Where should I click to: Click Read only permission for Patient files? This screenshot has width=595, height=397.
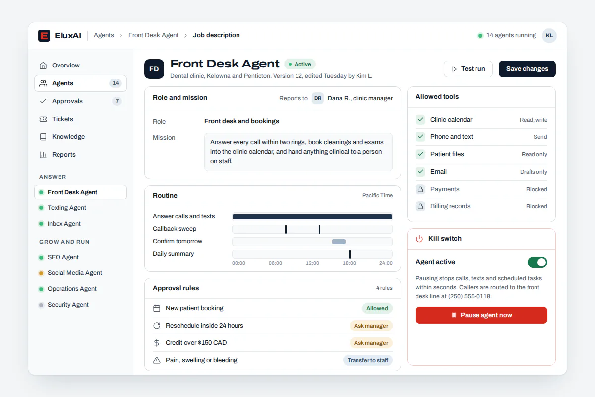click(x=535, y=154)
